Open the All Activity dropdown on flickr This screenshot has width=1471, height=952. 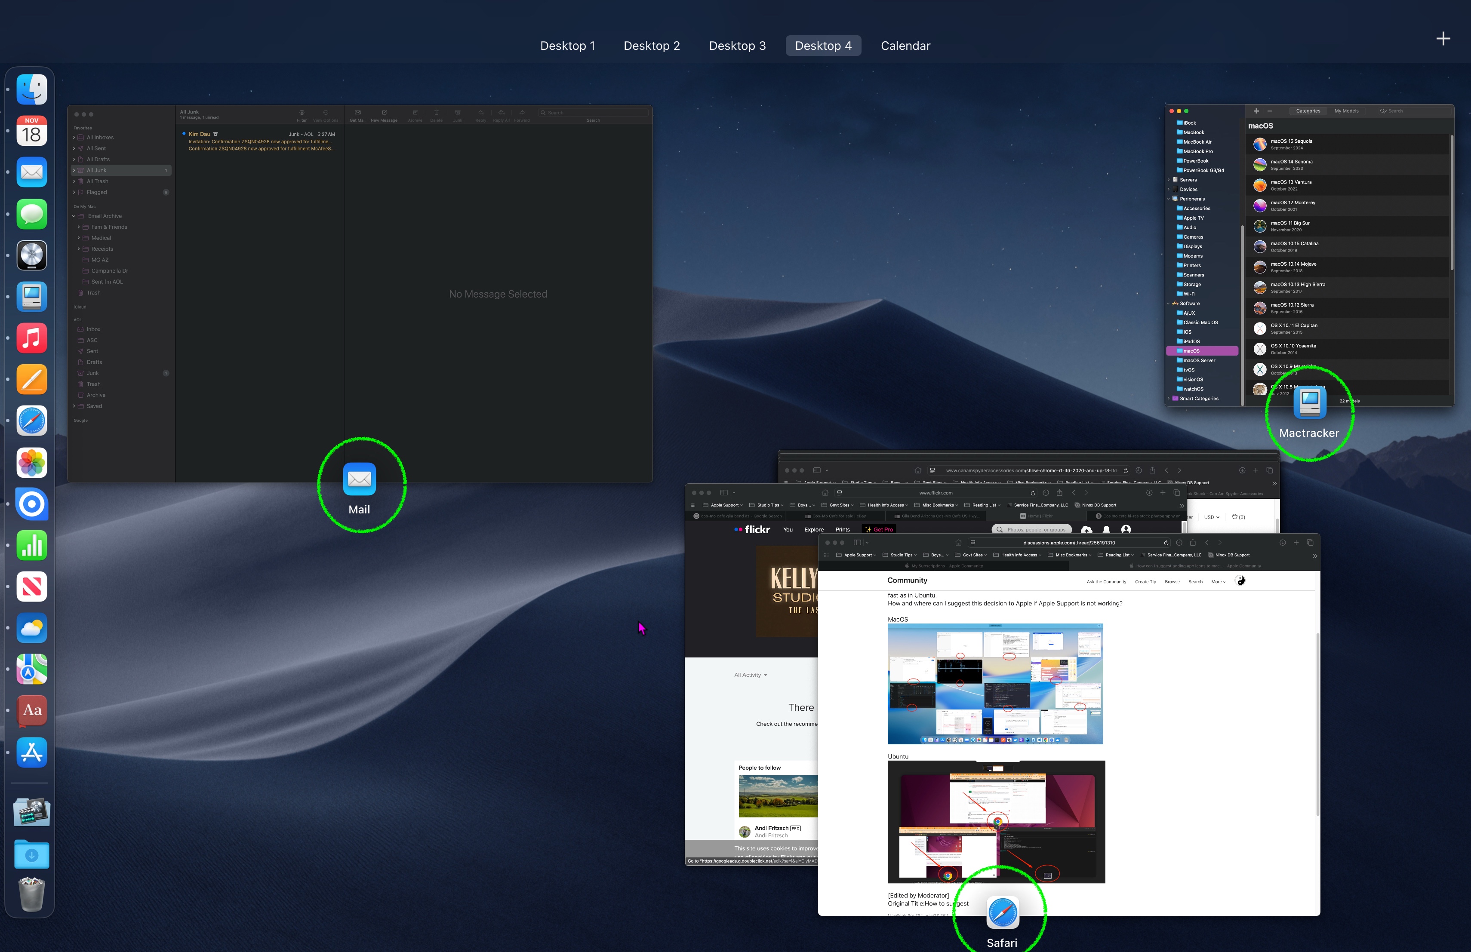click(750, 675)
